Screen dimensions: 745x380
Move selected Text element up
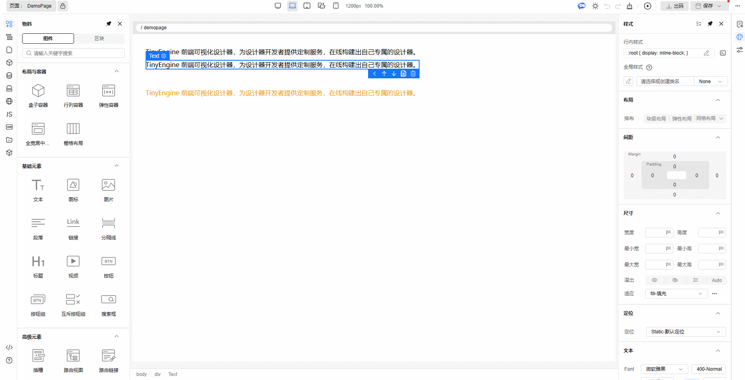pos(384,74)
